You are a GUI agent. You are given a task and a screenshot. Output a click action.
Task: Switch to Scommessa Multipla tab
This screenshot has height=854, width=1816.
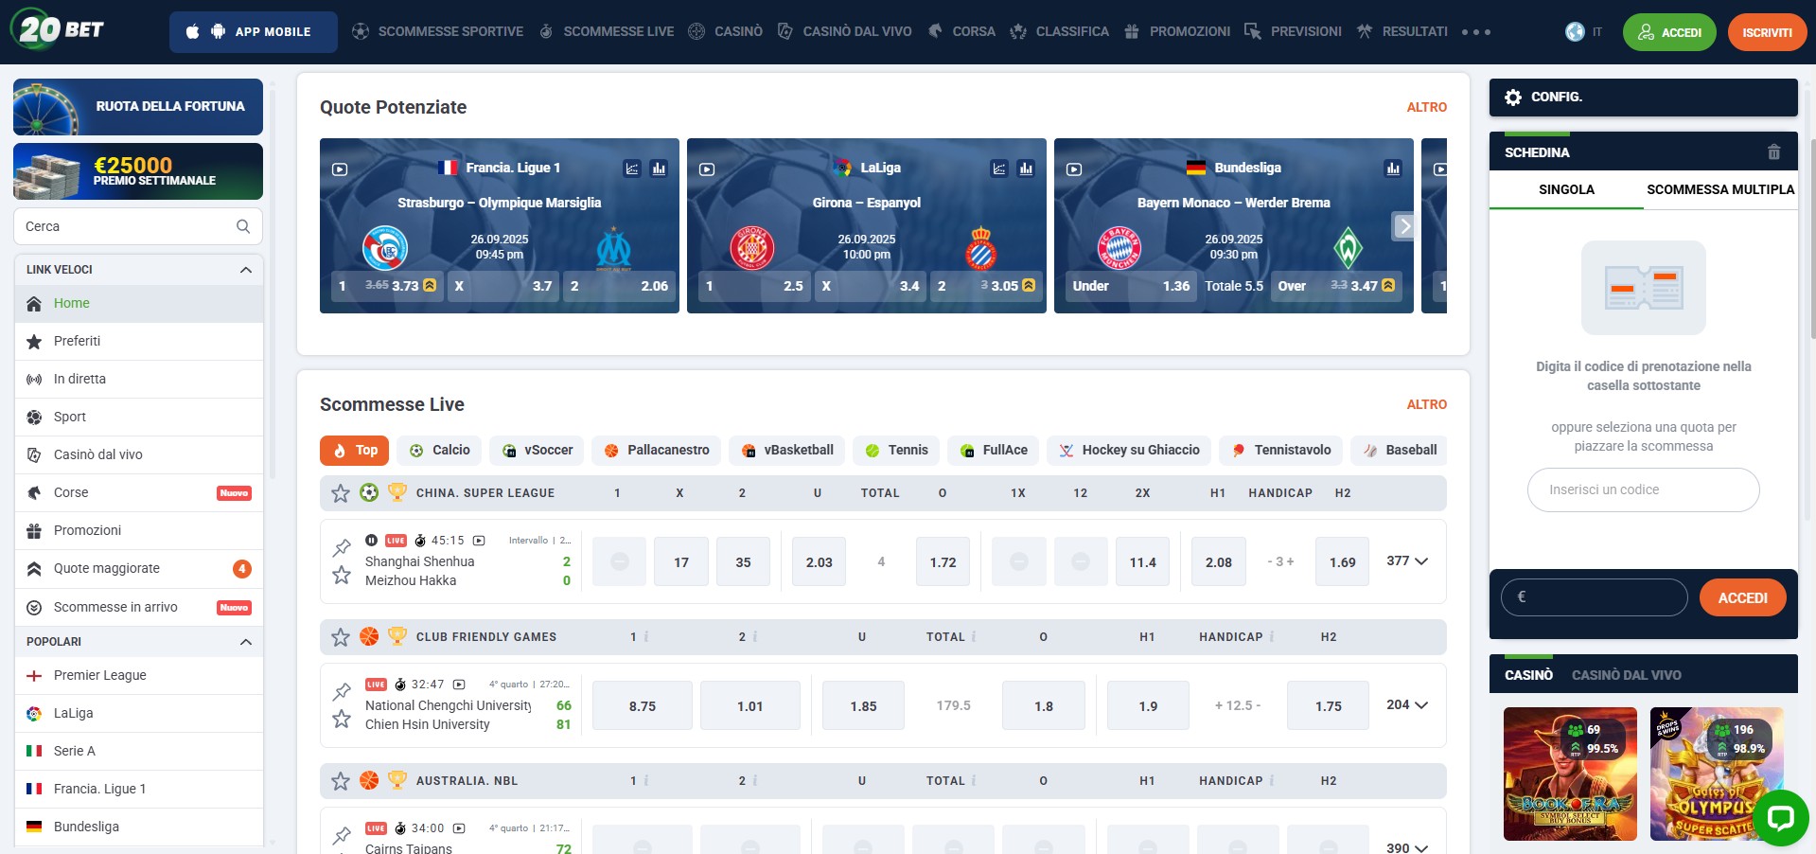tap(1719, 189)
